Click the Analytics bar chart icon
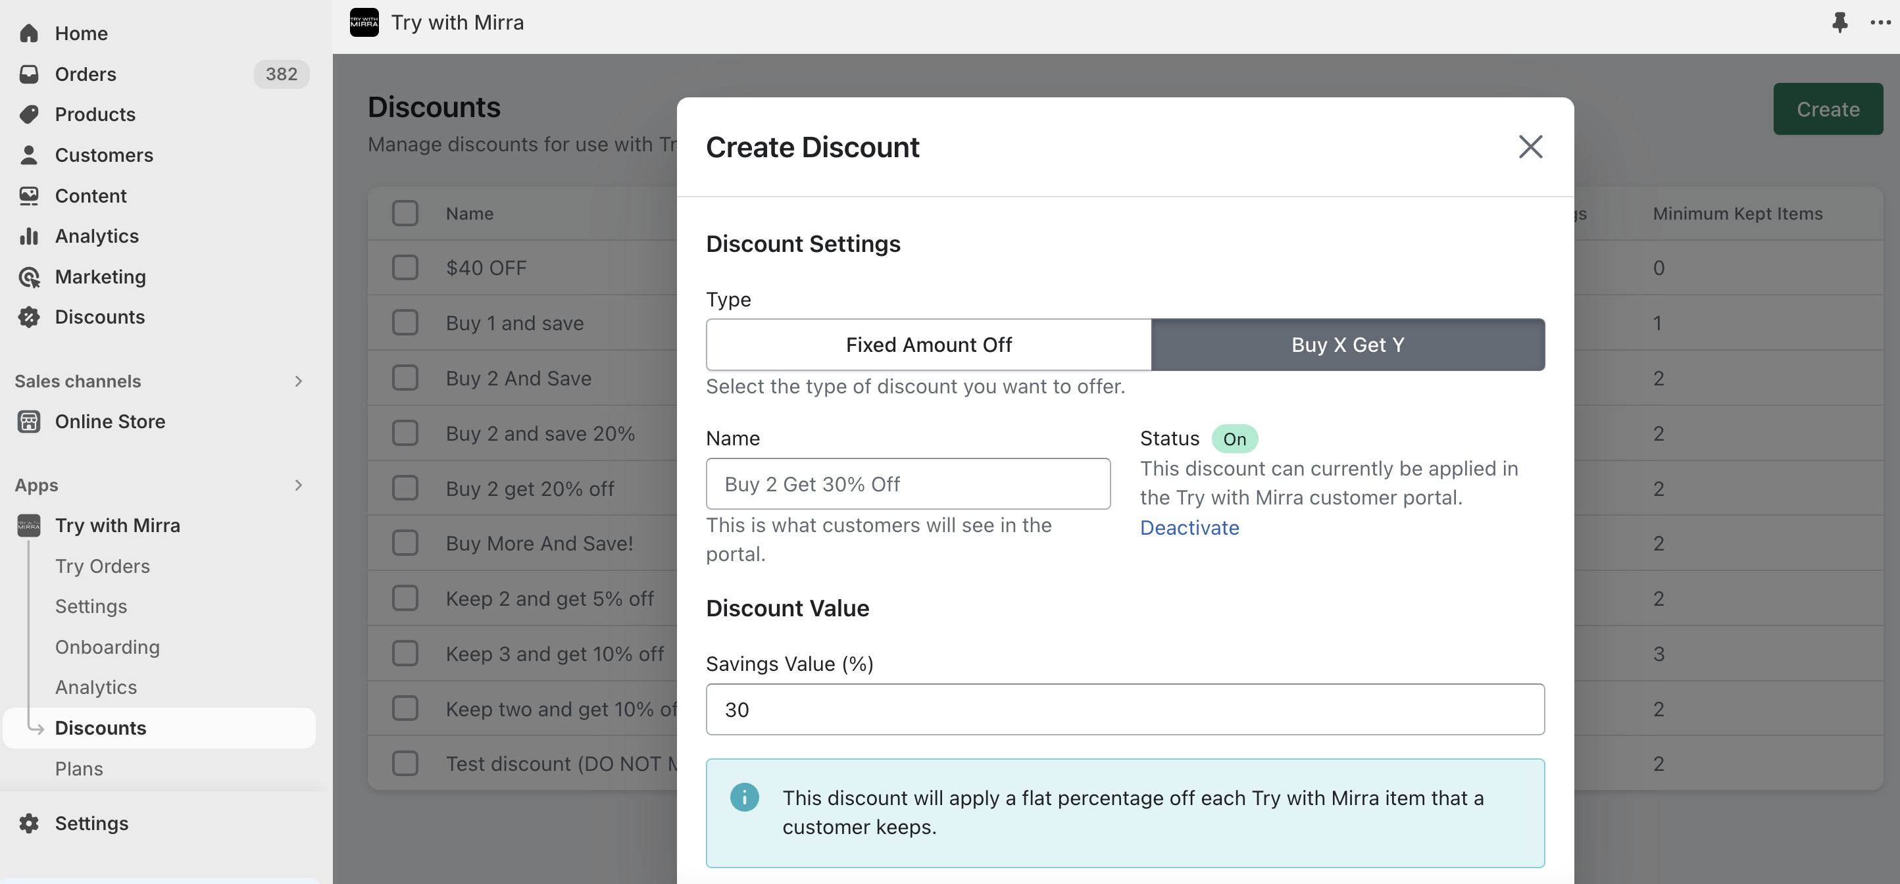 tap(29, 236)
